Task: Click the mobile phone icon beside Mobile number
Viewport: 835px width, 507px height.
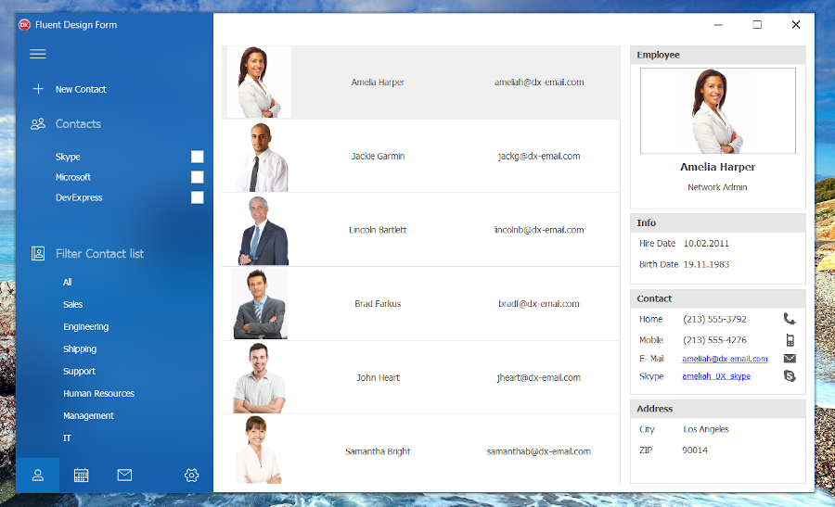Action: tap(790, 340)
